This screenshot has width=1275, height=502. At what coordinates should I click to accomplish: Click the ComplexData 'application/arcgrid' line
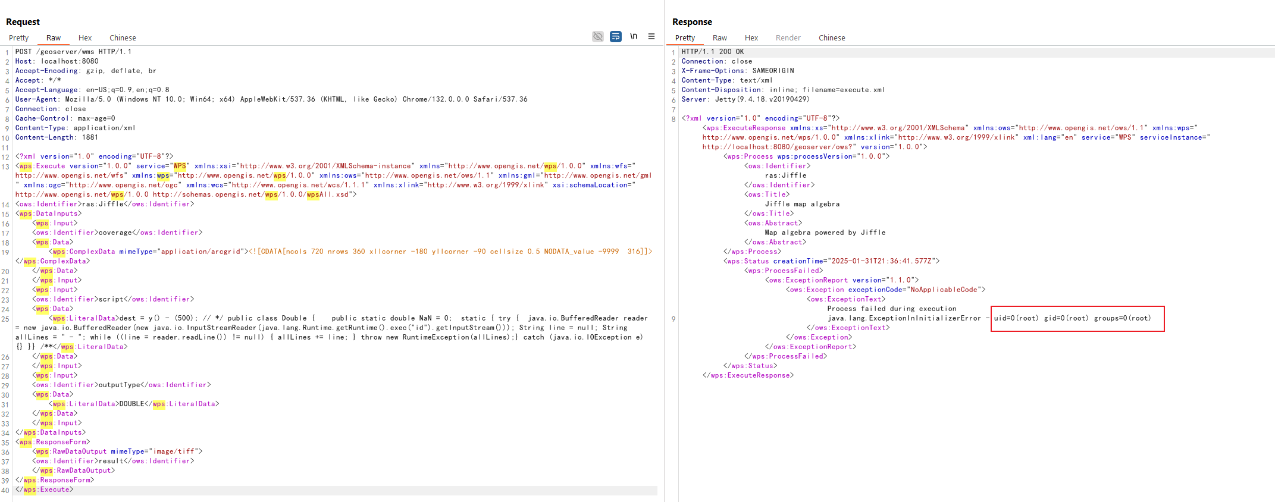(351, 252)
